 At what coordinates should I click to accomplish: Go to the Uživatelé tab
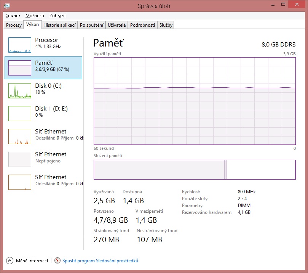(116, 25)
